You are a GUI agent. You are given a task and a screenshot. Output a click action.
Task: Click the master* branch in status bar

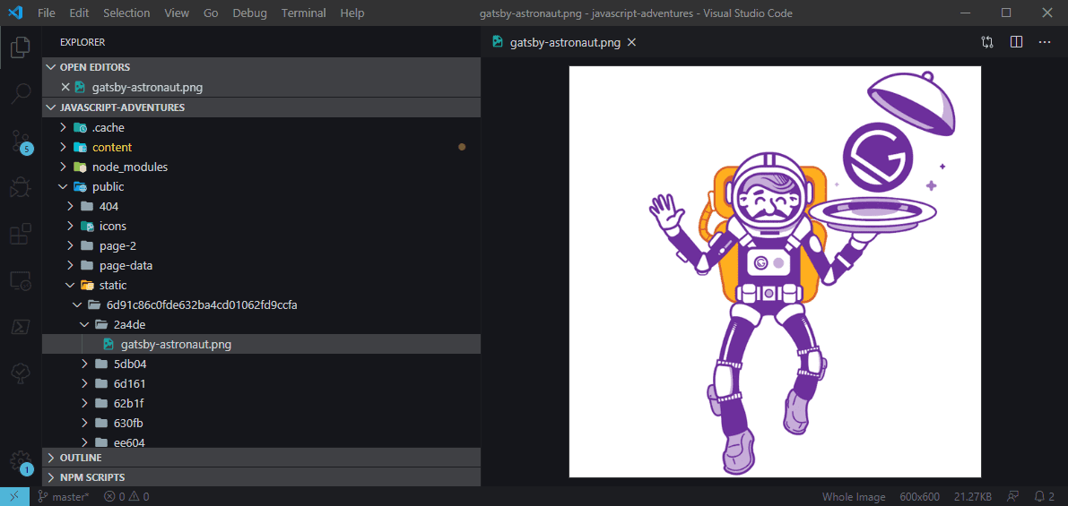(64, 496)
